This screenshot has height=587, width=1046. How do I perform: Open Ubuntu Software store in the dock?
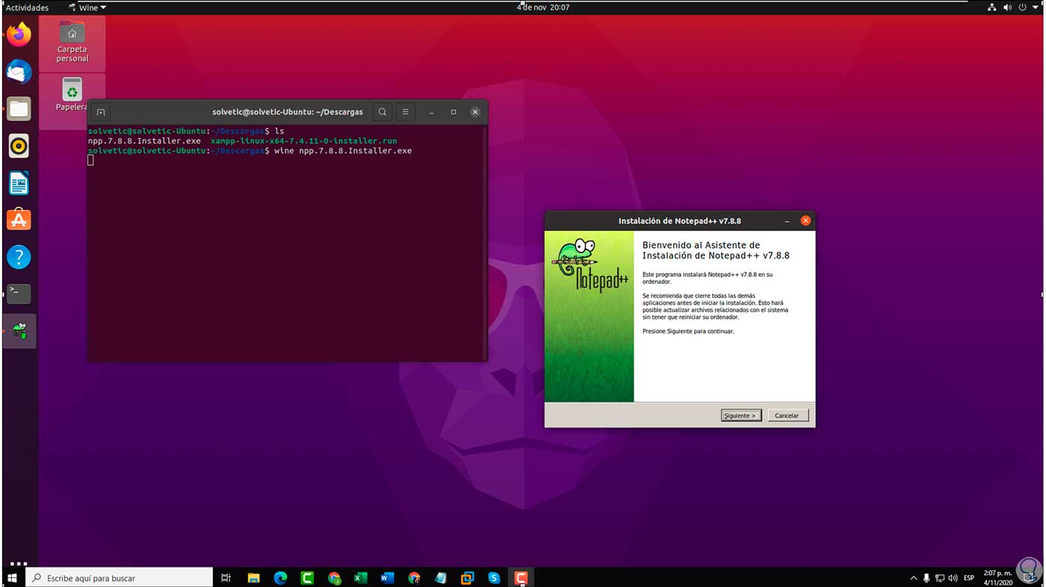tap(19, 220)
